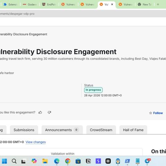Open Microsoft Edge from taskbar
The width and height of the screenshot is (166, 166).
57,161
